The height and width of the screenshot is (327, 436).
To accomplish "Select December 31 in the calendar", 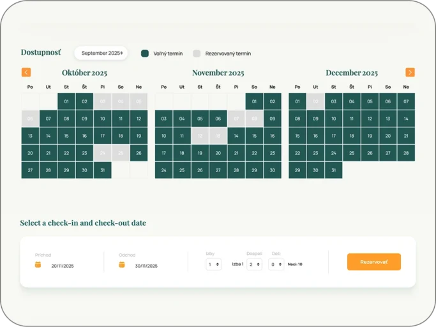I will 334,170.
